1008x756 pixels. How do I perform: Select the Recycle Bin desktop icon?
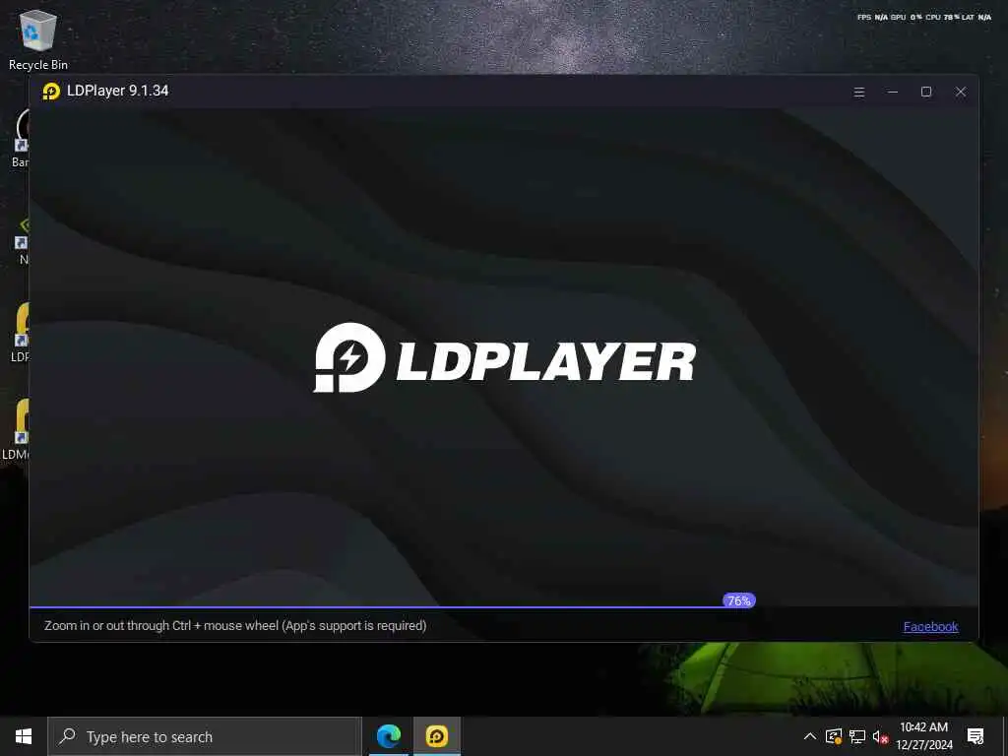click(x=38, y=39)
